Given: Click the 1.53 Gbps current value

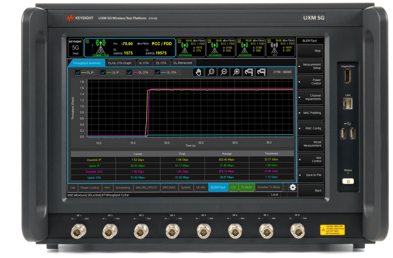Looking at the screenshot, I should [138, 160].
